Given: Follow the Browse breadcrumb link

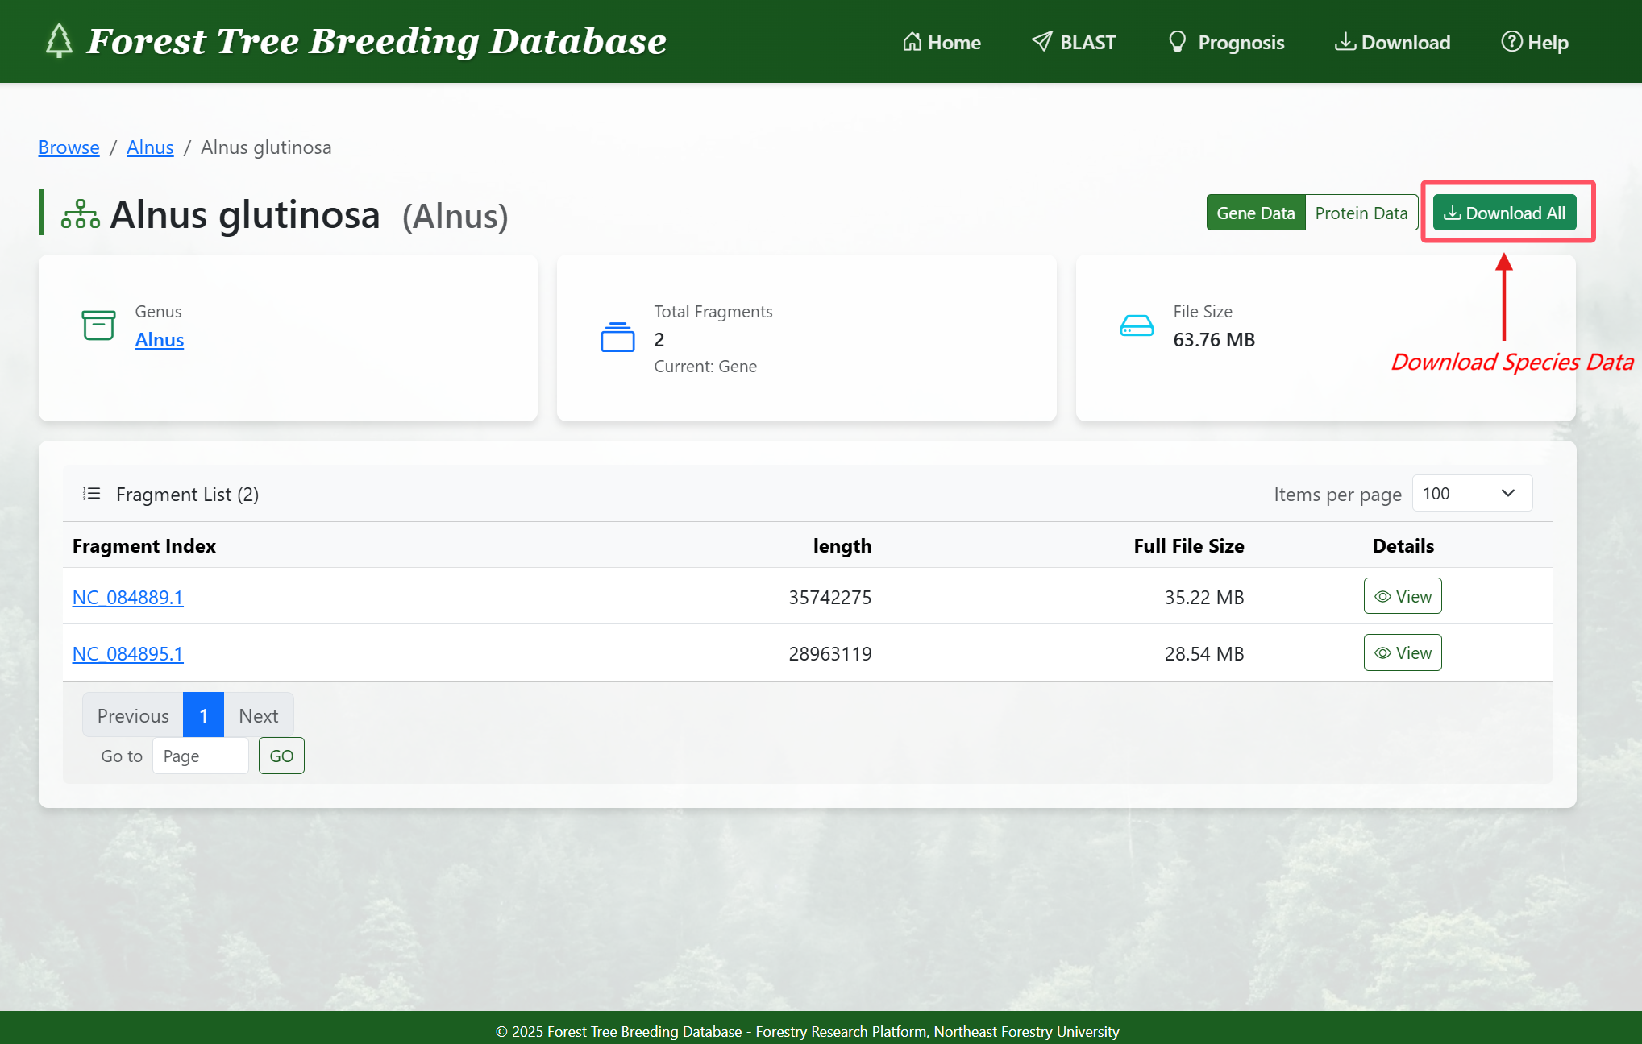Looking at the screenshot, I should tap(69, 147).
